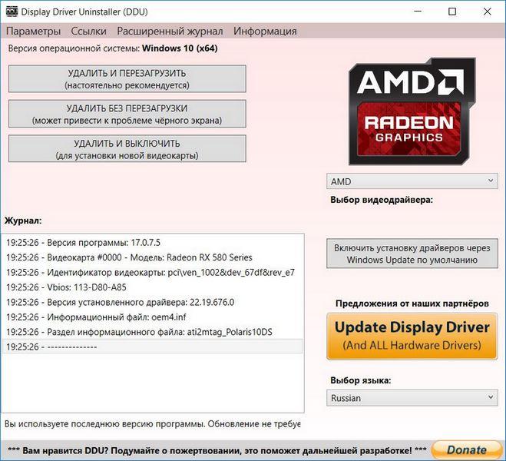Open the Информация menu
Screen dimensions: 506x461
[x=265, y=32]
